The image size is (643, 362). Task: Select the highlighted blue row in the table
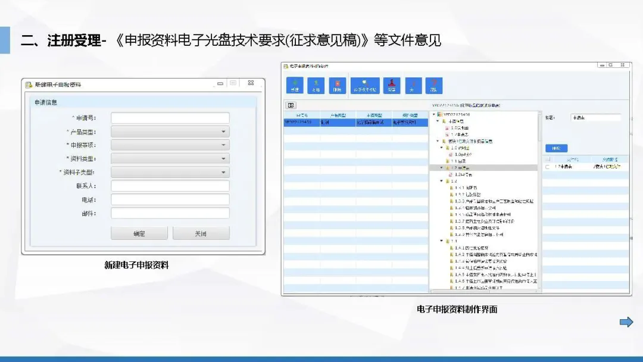[355, 122]
